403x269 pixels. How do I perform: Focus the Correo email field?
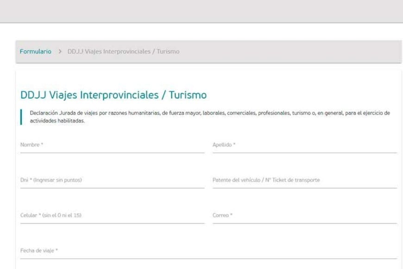(x=304, y=216)
